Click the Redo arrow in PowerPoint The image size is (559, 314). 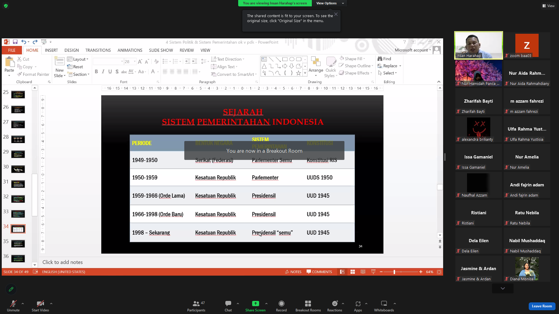coord(35,42)
